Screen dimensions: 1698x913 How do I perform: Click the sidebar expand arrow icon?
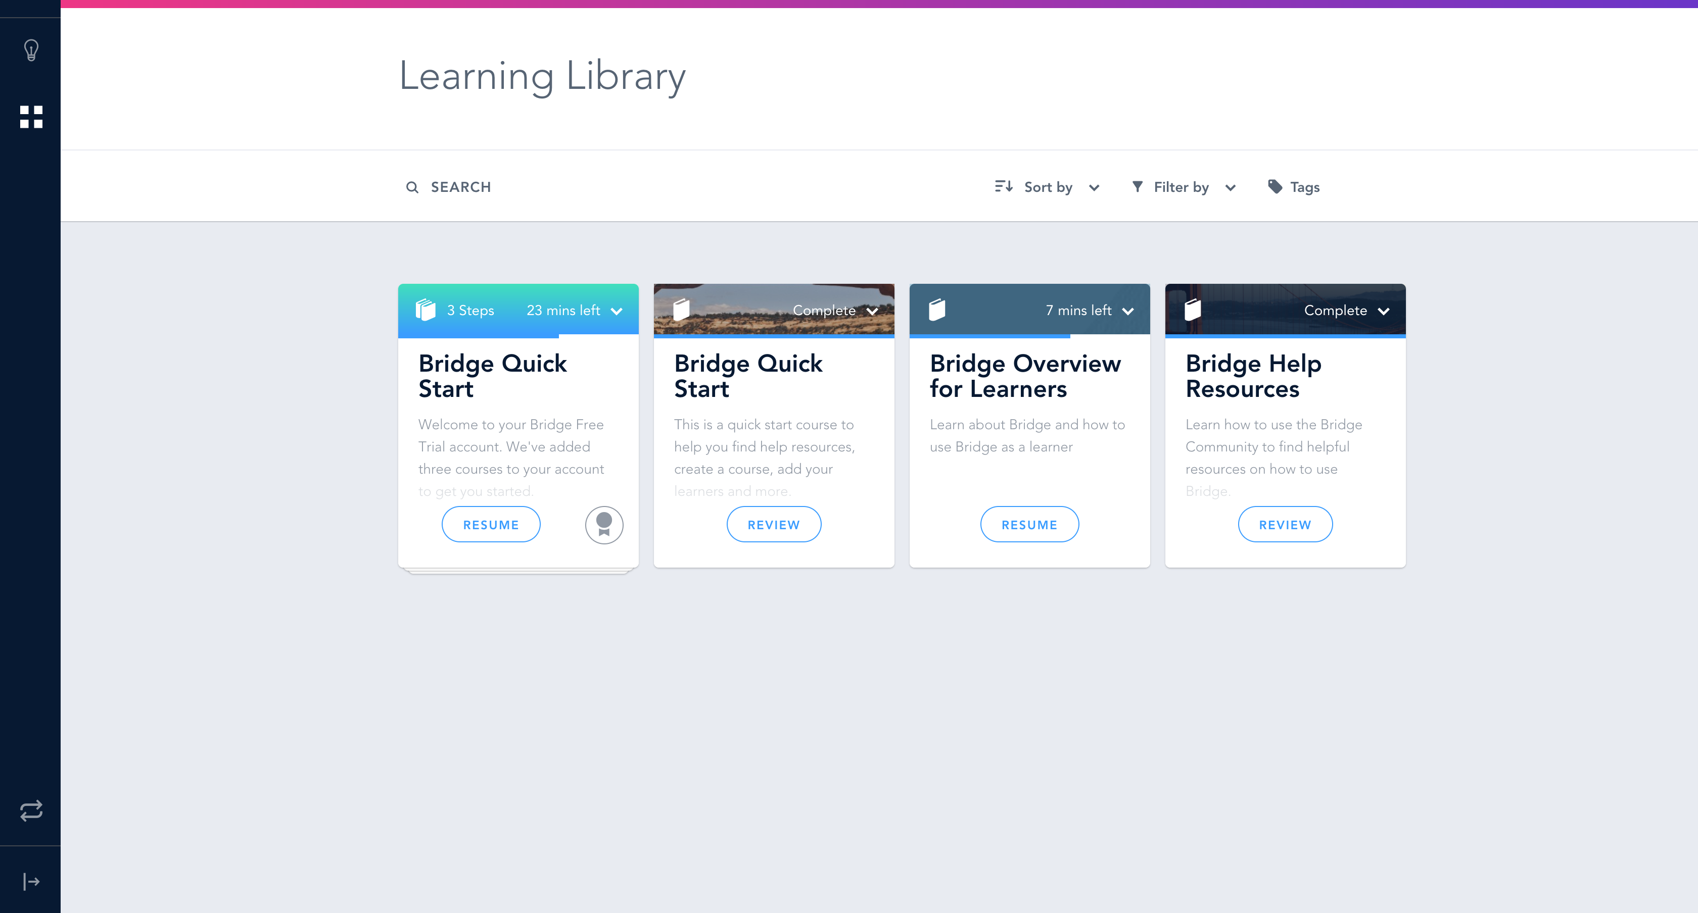(x=31, y=881)
